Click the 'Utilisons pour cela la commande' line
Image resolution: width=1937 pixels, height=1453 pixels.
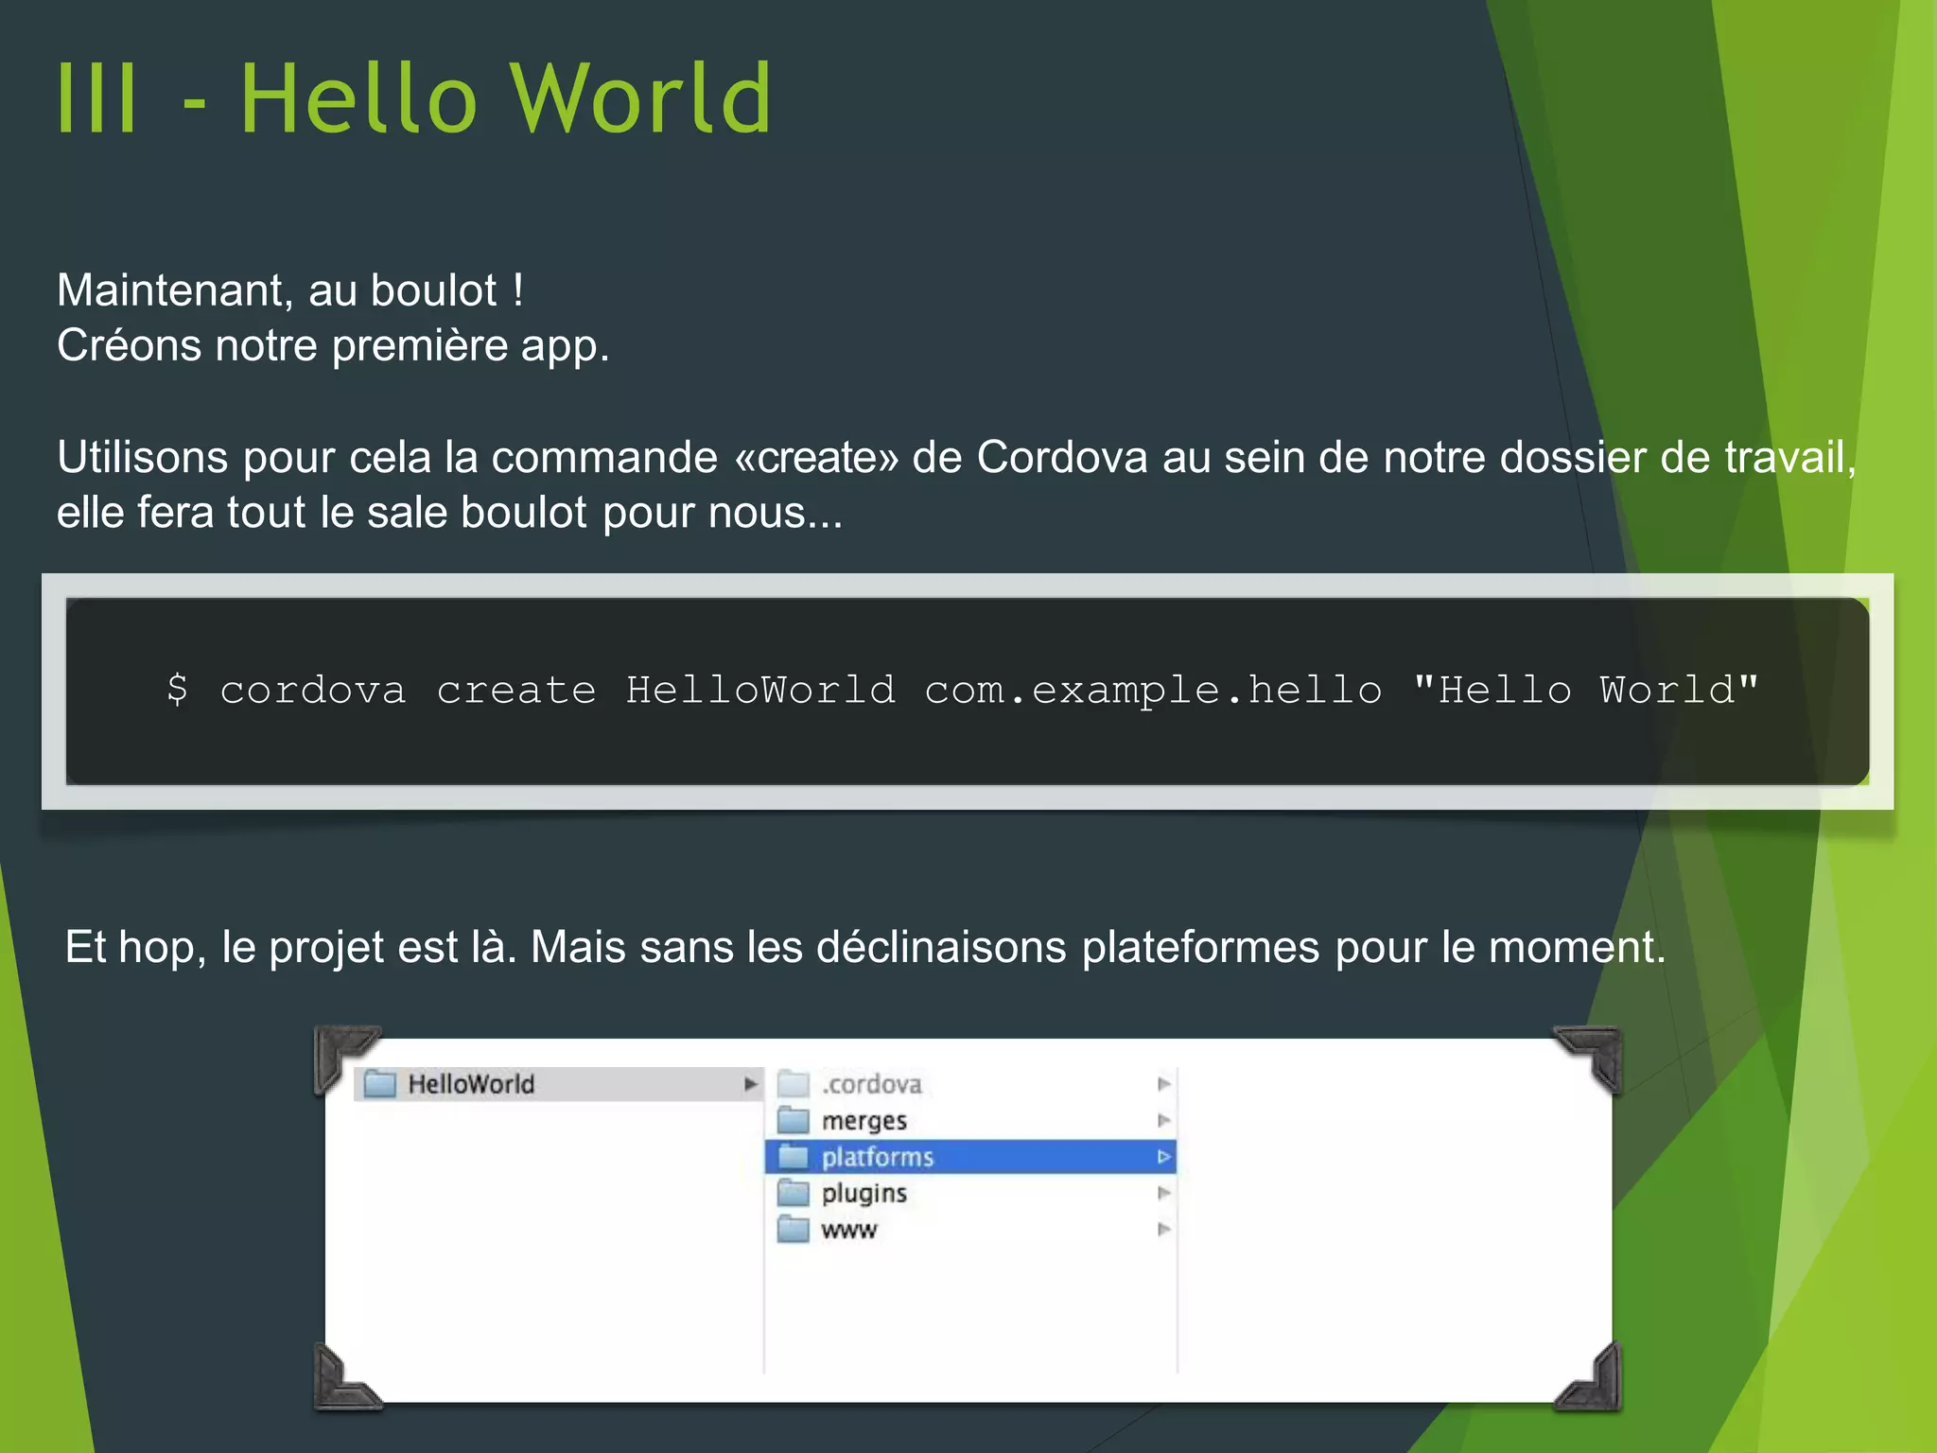(956, 458)
